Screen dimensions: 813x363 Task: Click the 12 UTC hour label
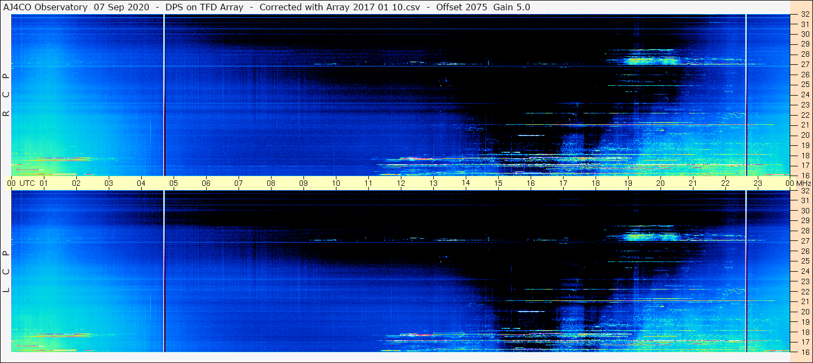click(x=401, y=183)
